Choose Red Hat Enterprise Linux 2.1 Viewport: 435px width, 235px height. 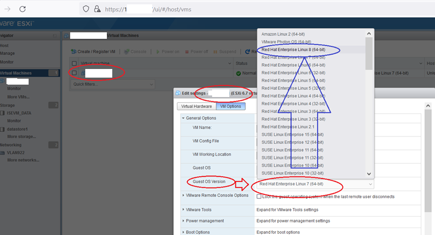pyautogui.click(x=288, y=127)
